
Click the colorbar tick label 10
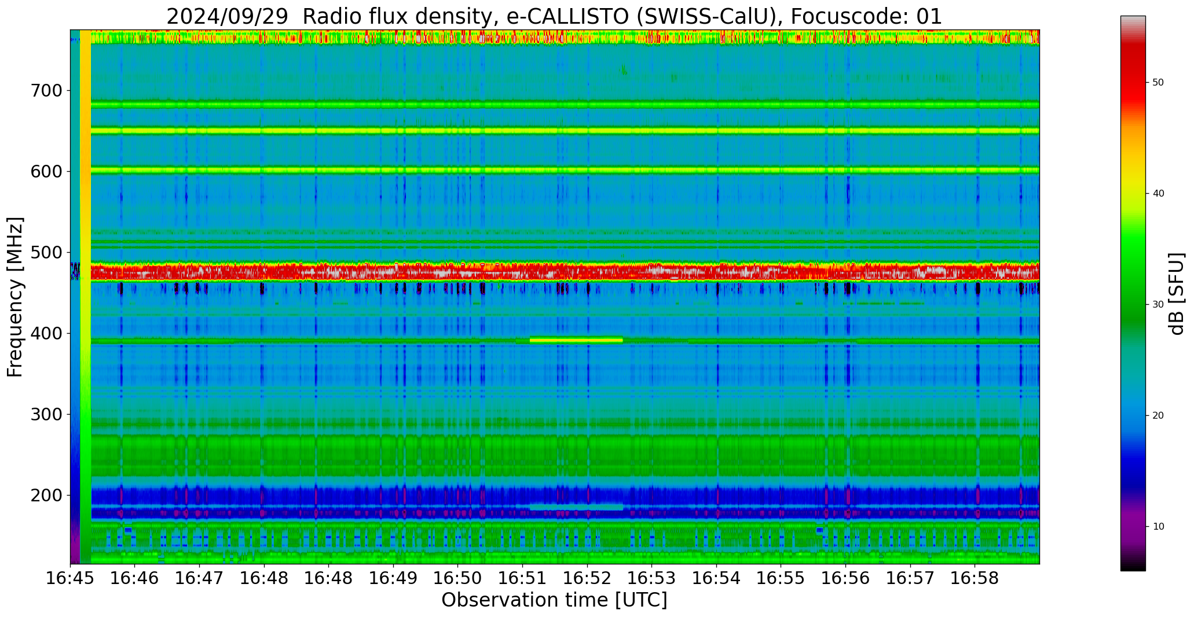(1158, 527)
